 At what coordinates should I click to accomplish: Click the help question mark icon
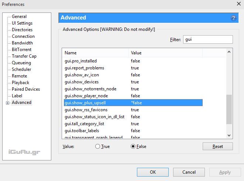233,18
